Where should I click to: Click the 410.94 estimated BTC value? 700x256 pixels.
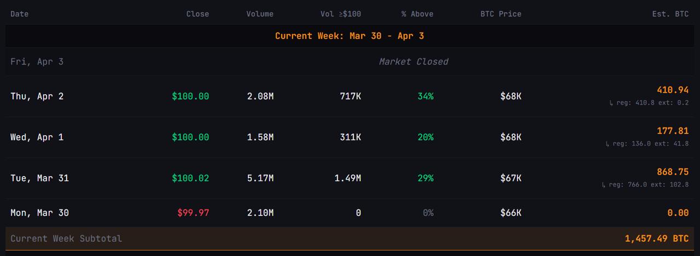click(x=673, y=90)
